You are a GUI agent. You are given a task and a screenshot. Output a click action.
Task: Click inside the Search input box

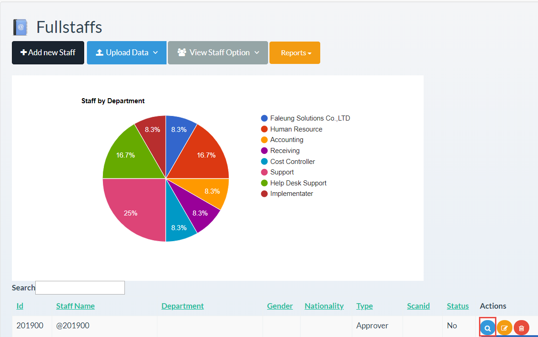tap(80, 287)
